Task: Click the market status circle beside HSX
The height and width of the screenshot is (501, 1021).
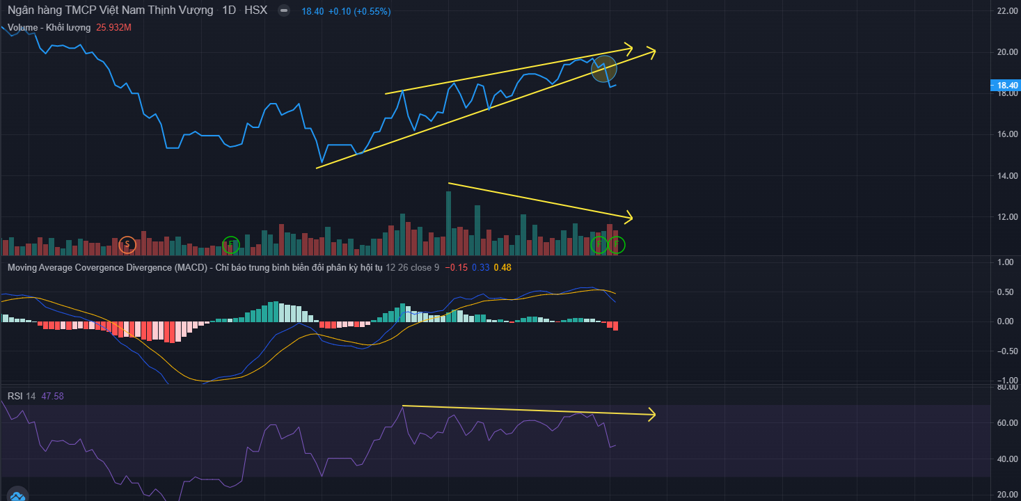Action: point(283,11)
